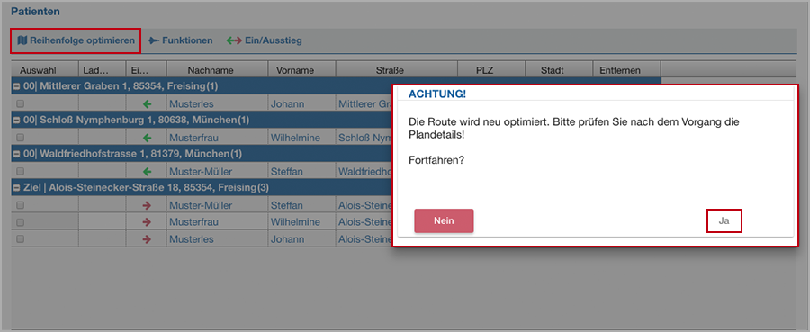The height and width of the screenshot is (332, 810).
Task: Click the green entry arrow in Steffan's Waldfriedhofstrasse row
Action: [x=148, y=172]
